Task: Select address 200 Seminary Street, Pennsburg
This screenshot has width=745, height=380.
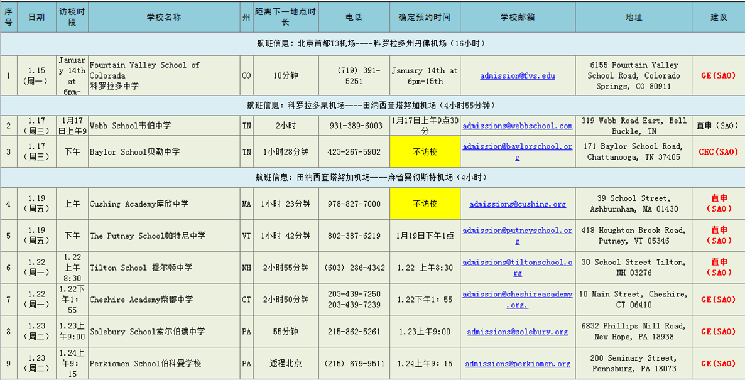Action: 634,364
